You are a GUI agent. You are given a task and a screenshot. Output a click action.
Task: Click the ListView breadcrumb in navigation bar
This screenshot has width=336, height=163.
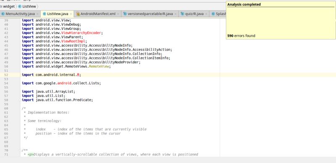tap(29, 6)
